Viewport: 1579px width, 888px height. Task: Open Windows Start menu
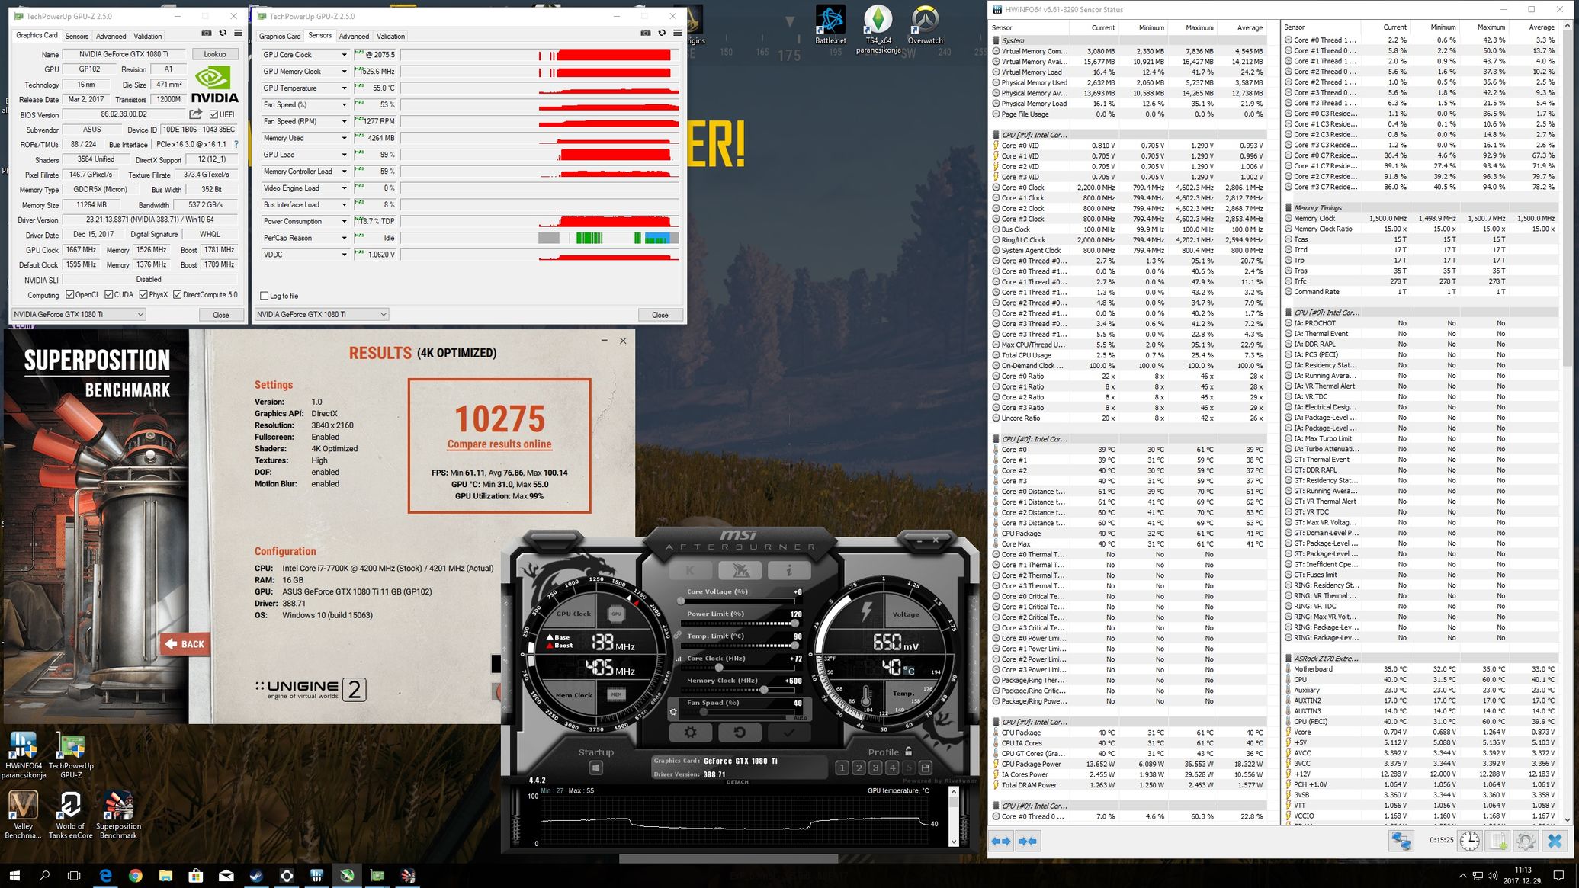(14, 876)
